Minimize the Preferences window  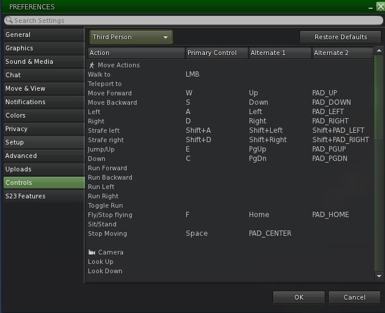pyautogui.click(x=370, y=7)
